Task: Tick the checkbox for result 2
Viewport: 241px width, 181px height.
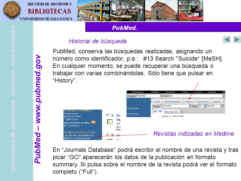Action: (x=108, y=135)
